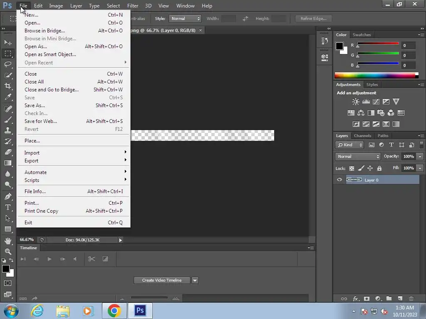Click Place... in the File menu
Viewport: 426px width, 319px height.
click(73, 140)
